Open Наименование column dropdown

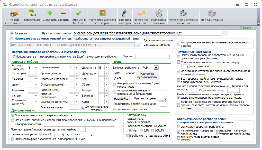tap(77, 68)
